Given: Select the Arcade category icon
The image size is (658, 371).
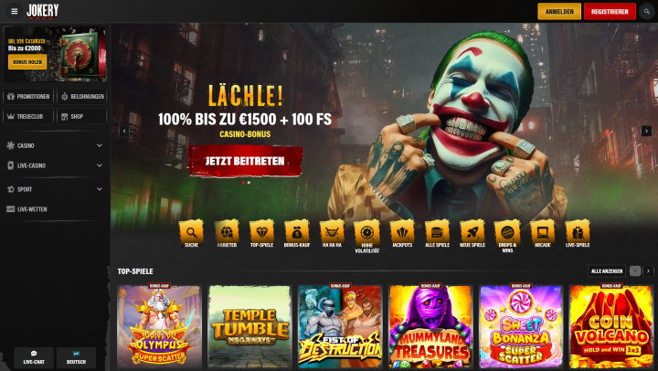Looking at the screenshot, I should click(x=543, y=232).
